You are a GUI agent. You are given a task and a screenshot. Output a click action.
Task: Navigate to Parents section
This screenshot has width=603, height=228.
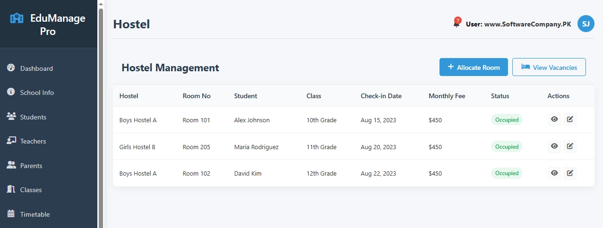tap(31, 166)
